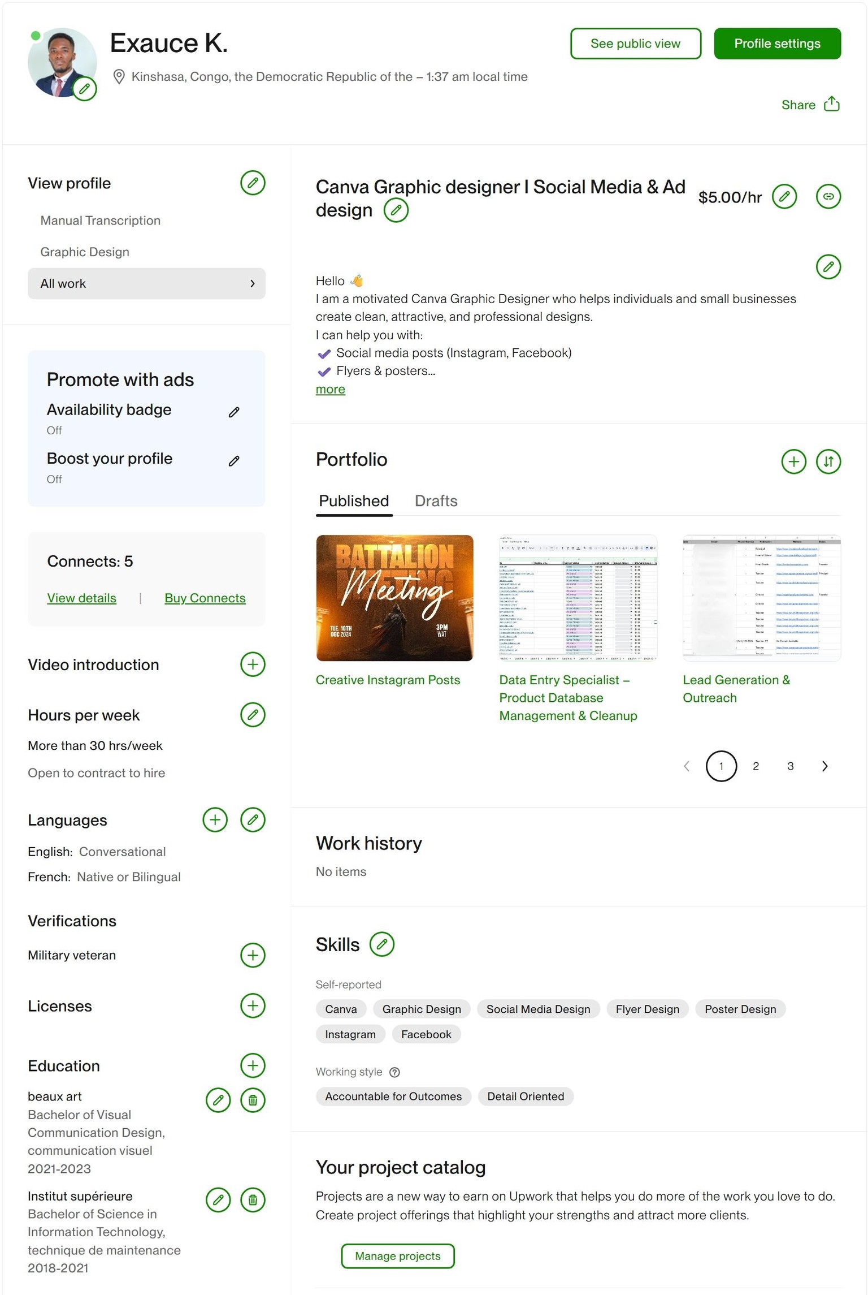Image resolution: width=868 pixels, height=1295 pixels.
Task: Edit the profile title pencil icon
Action: (x=396, y=210)
